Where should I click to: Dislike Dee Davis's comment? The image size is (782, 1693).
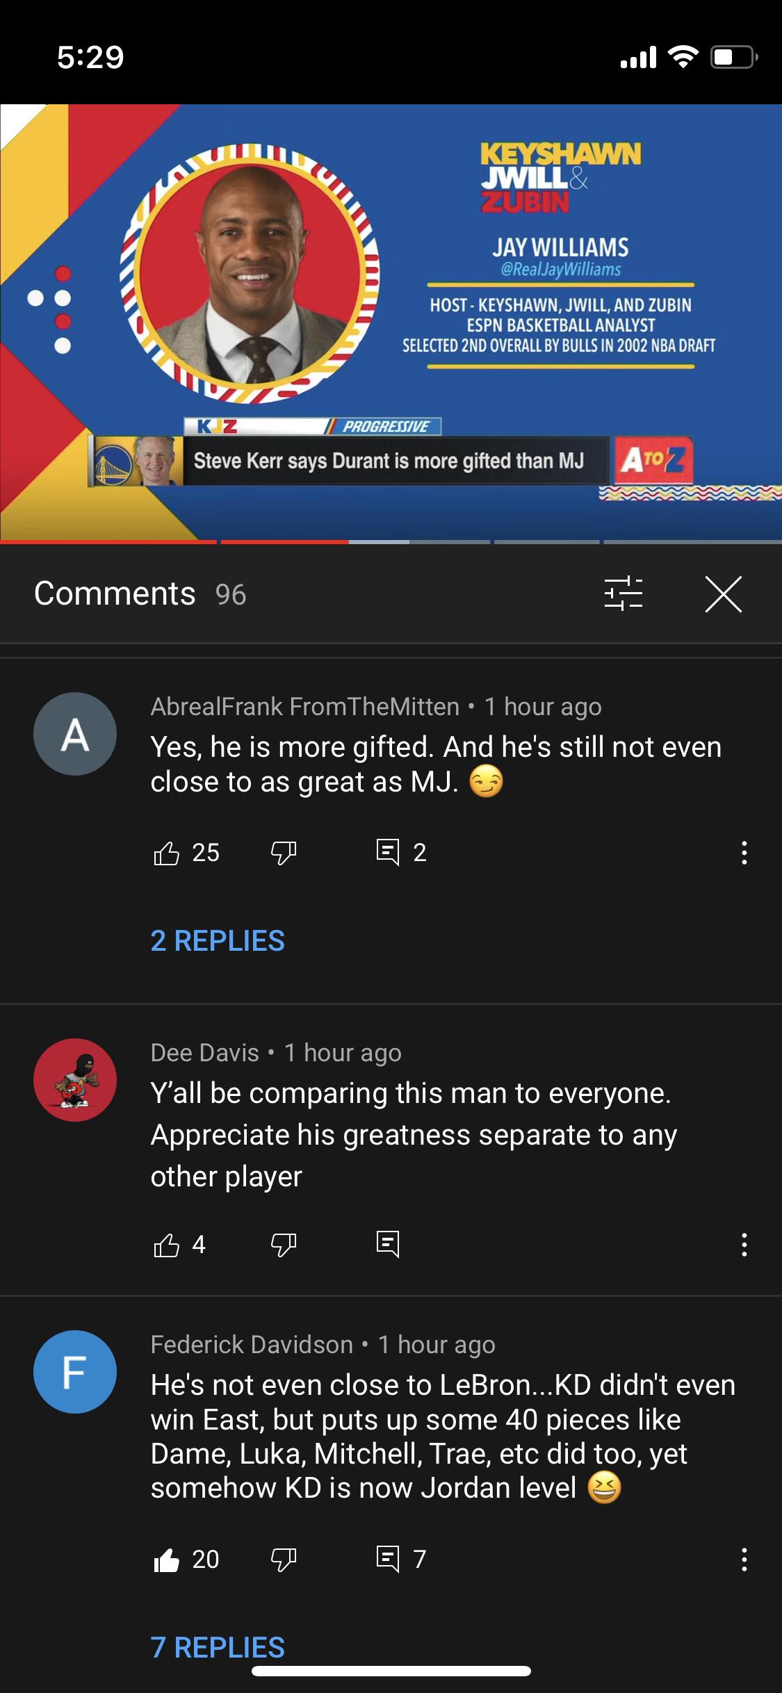pos(284,1245)
